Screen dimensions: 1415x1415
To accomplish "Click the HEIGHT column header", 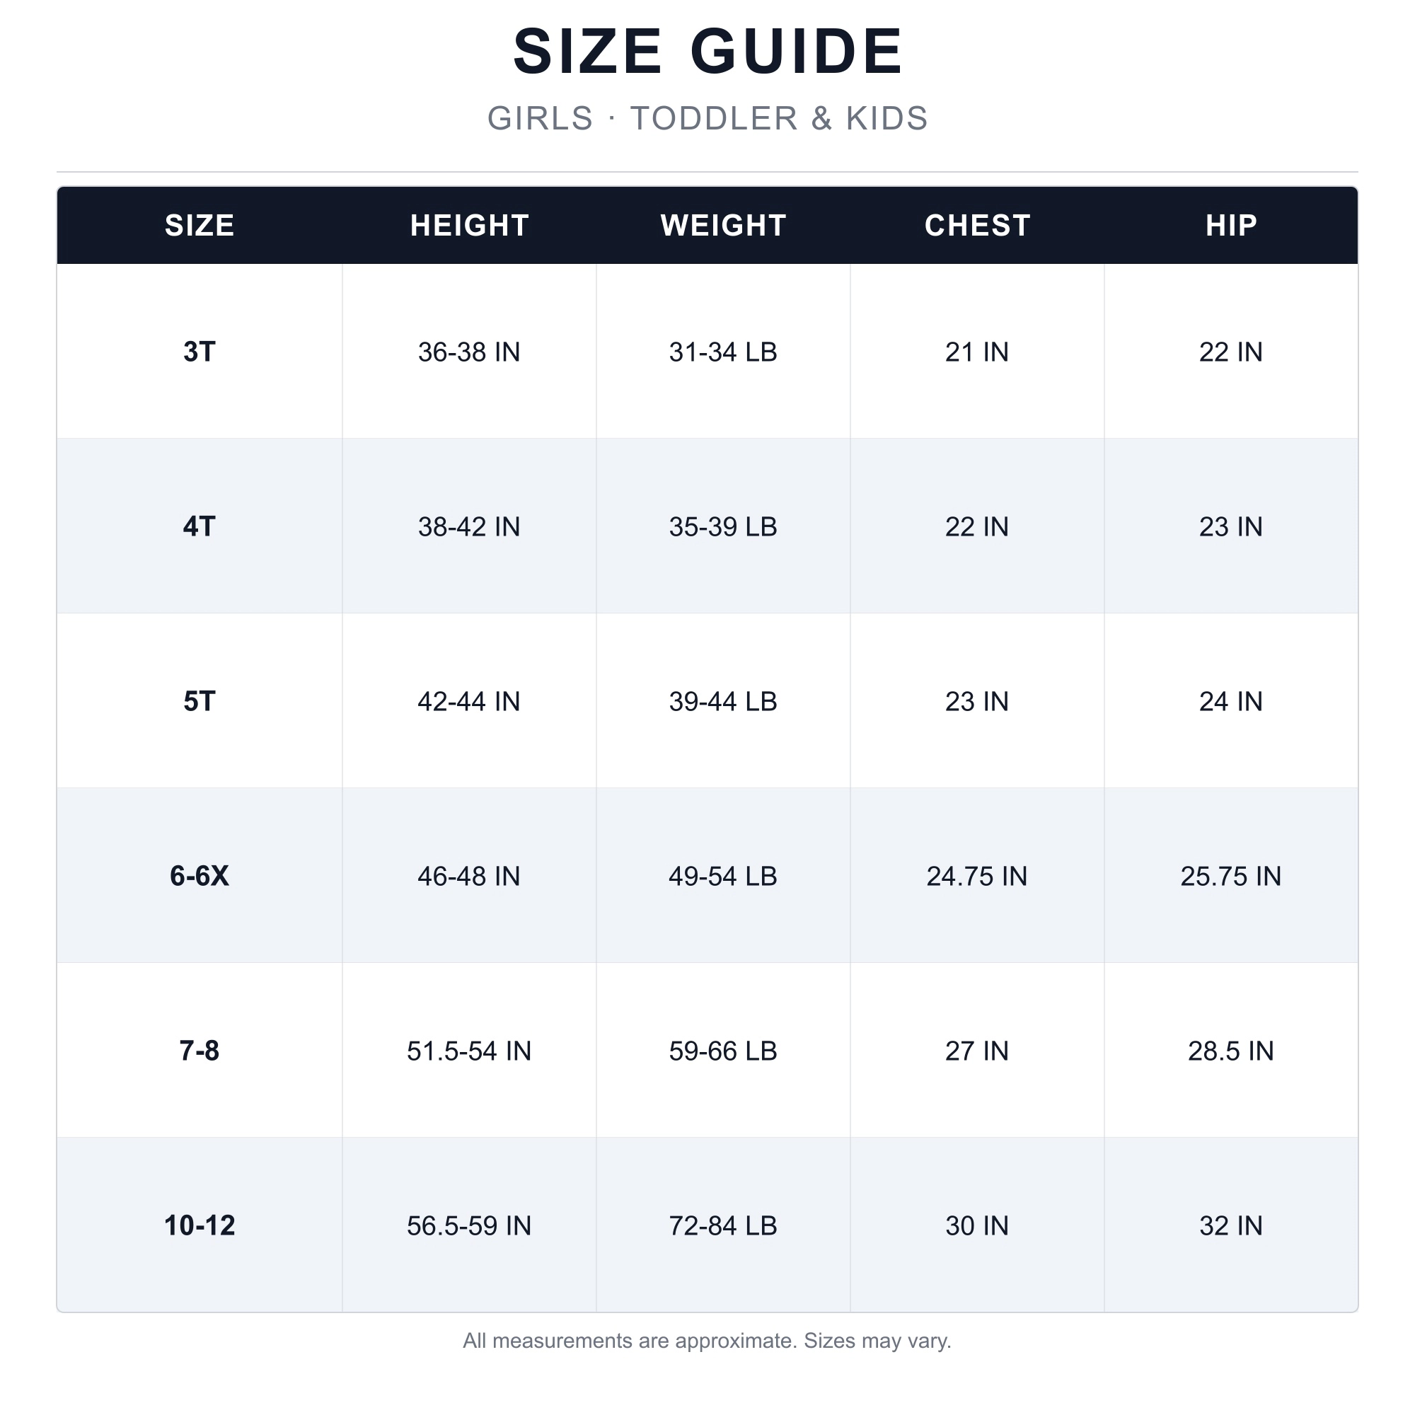I will click(x=470, y=226).
